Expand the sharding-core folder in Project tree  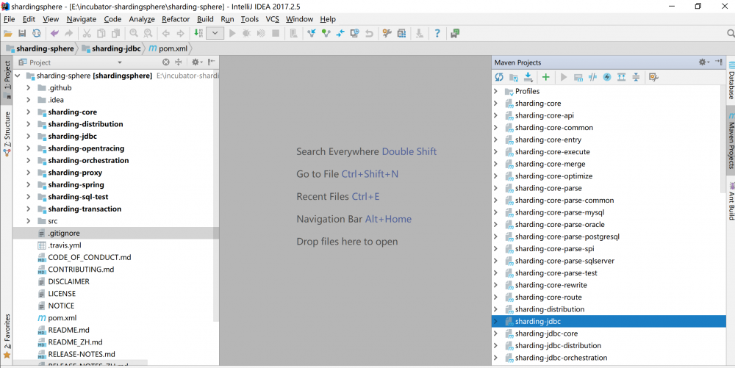click(27, 112)
